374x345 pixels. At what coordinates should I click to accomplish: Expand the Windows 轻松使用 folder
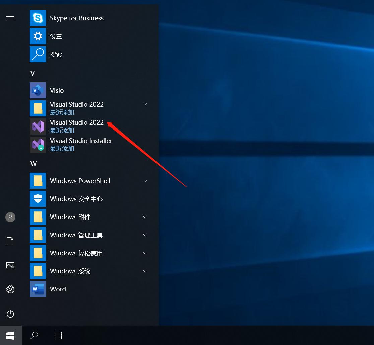[145, 253]
